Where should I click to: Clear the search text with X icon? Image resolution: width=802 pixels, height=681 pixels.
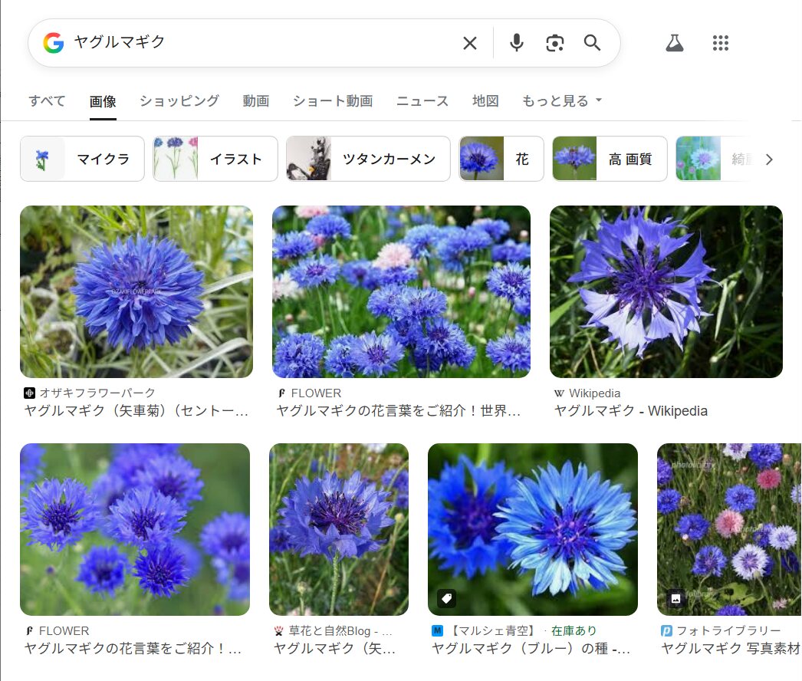(x=470, y=43)
